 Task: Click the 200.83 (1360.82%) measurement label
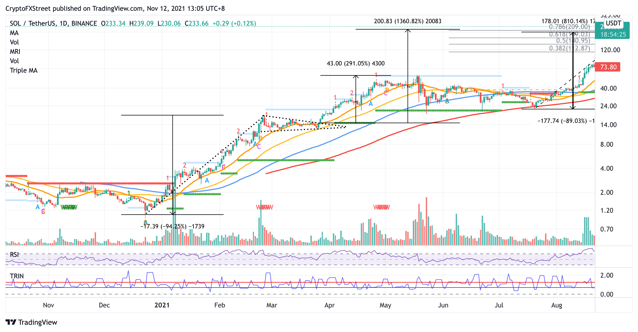(408, 21)
